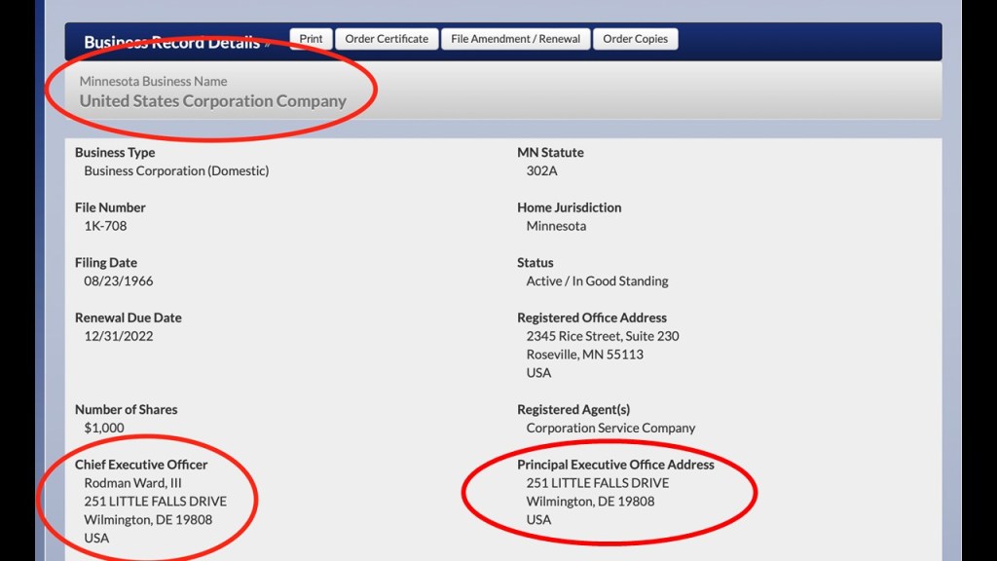This screenshot has width=997, height=561.
Task: Select registered agent Corporation Service Company
Action: [610, 428]
